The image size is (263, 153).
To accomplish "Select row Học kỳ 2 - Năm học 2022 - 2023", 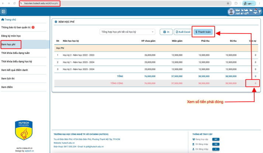I will tap(156, 55).
